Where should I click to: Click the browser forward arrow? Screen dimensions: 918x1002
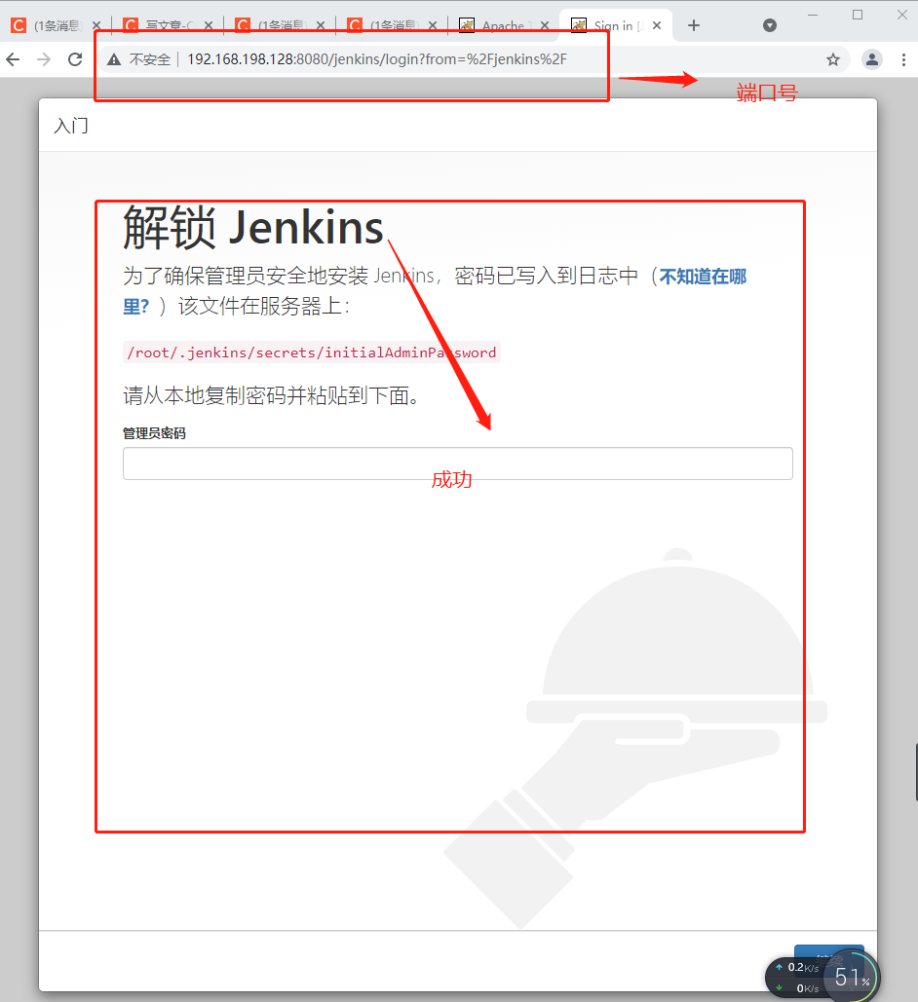[x=44, y=59]
